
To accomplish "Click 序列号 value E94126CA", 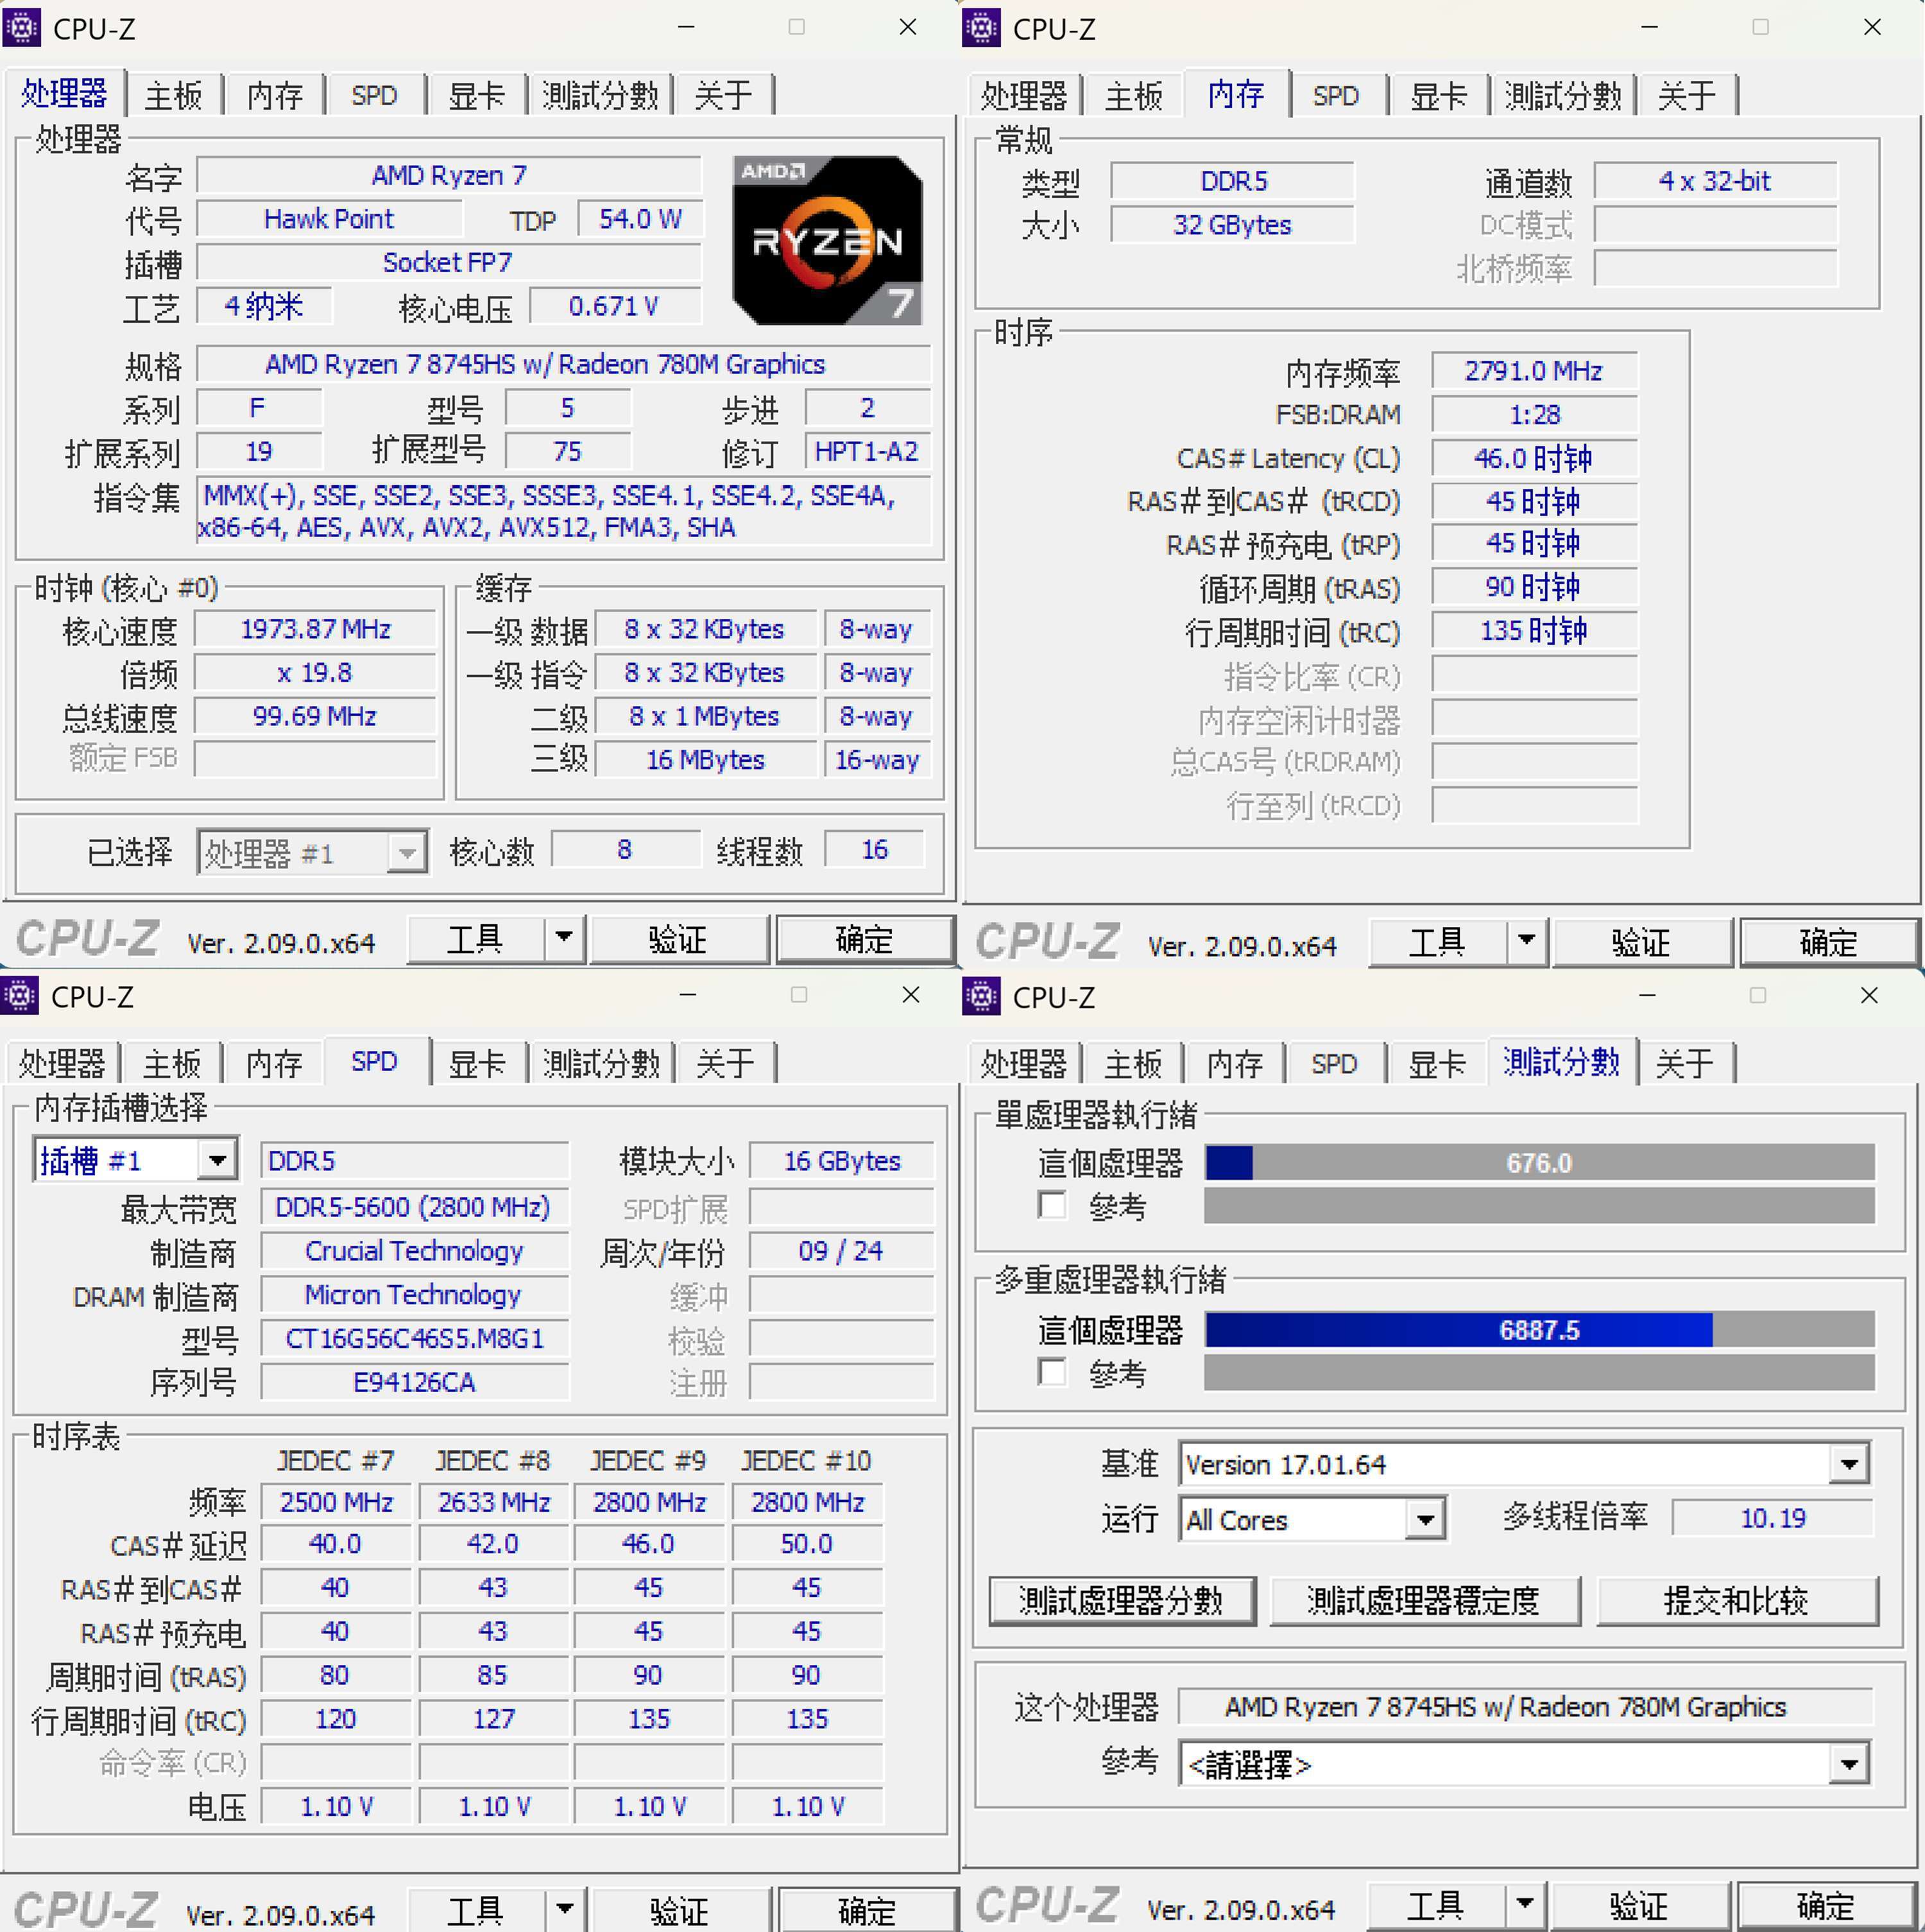I will pyautogui.click(x=415, y=1382).
